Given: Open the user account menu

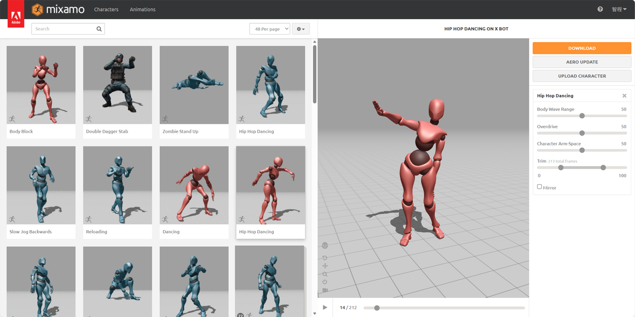Looking at the screenshot, I should tap(619, 9).
